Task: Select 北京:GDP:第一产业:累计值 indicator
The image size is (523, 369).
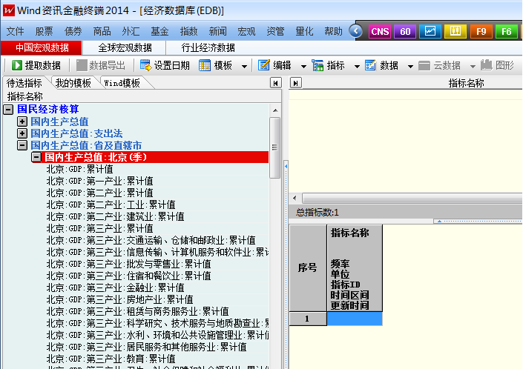Action: tap(99, 182)
